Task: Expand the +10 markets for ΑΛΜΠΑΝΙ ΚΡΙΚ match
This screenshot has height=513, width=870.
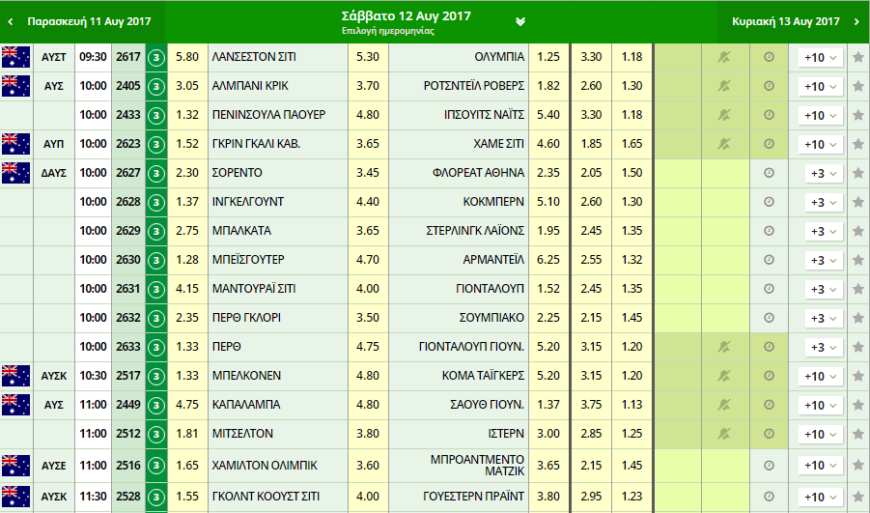Action: click(x=820, y=86)
